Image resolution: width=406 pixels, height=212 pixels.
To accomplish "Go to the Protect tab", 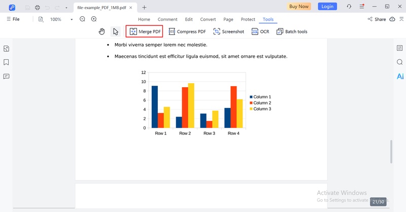I will coord(248,19).
